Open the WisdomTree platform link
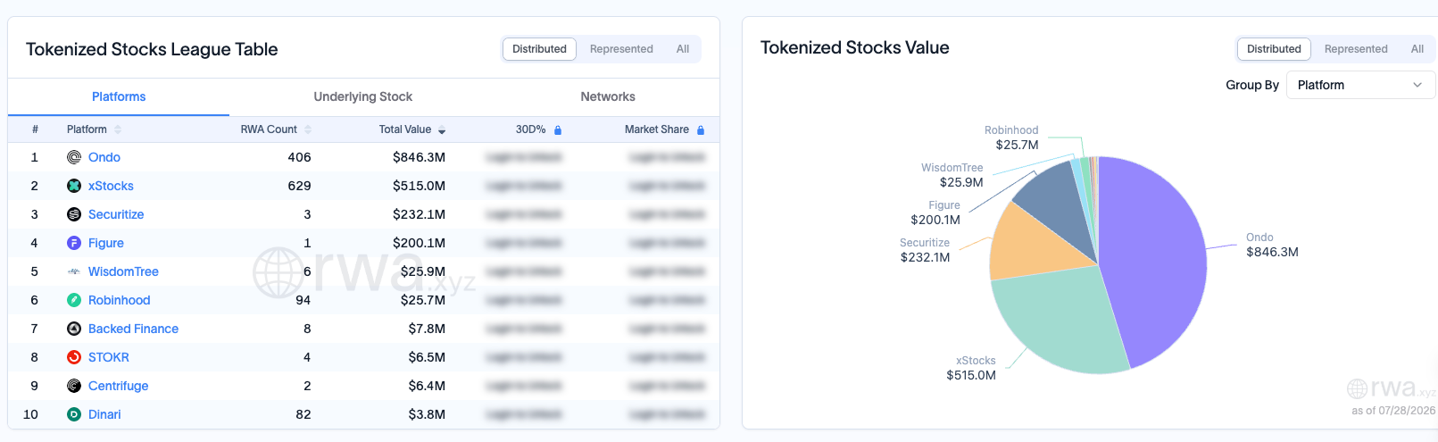Screen dimensions: 1438x442 [123, 271]
